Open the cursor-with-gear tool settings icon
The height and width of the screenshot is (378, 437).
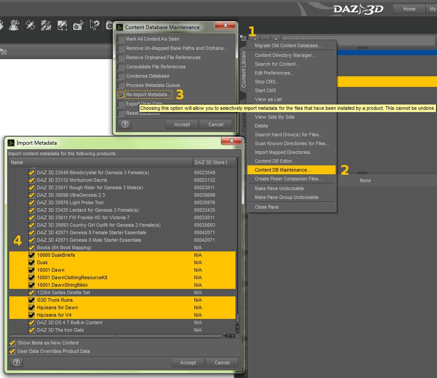click(95, 25)
